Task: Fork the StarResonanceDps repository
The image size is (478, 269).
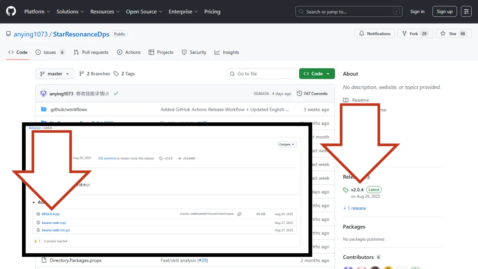Action: tap(415, 34)
